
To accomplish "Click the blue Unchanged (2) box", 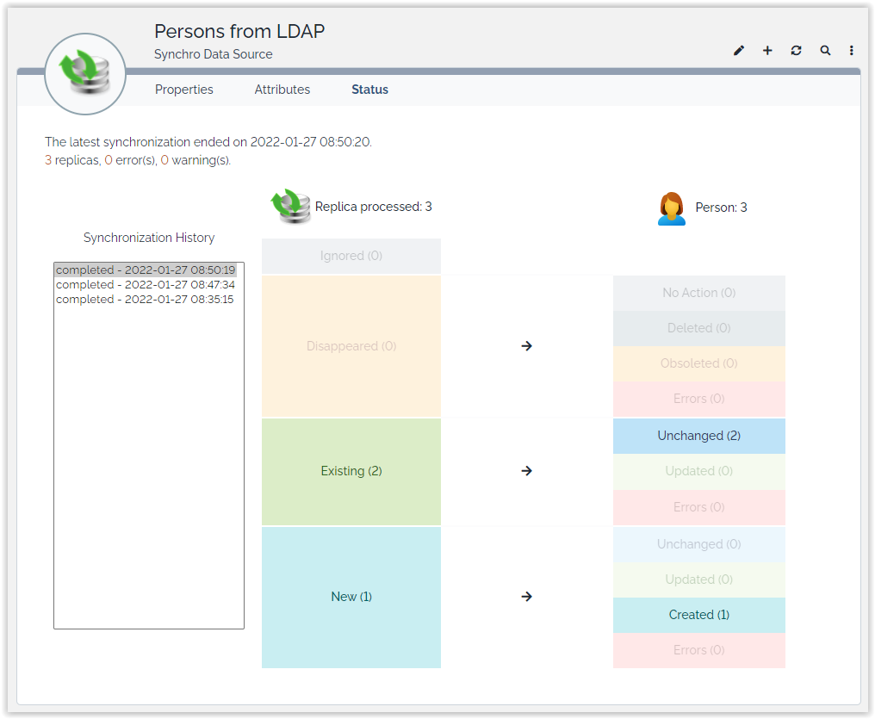I will pyautogui.click(x=698, y=436).
